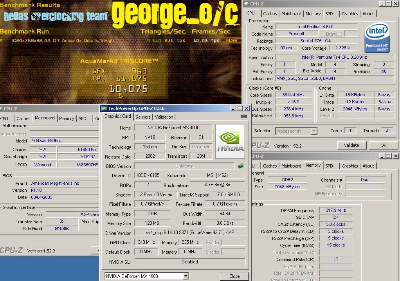The height and width of the screenshot is (281, 400).
Task: Open Mainboard tab in top CPU-Z window
Action: (x=291, y=14)
